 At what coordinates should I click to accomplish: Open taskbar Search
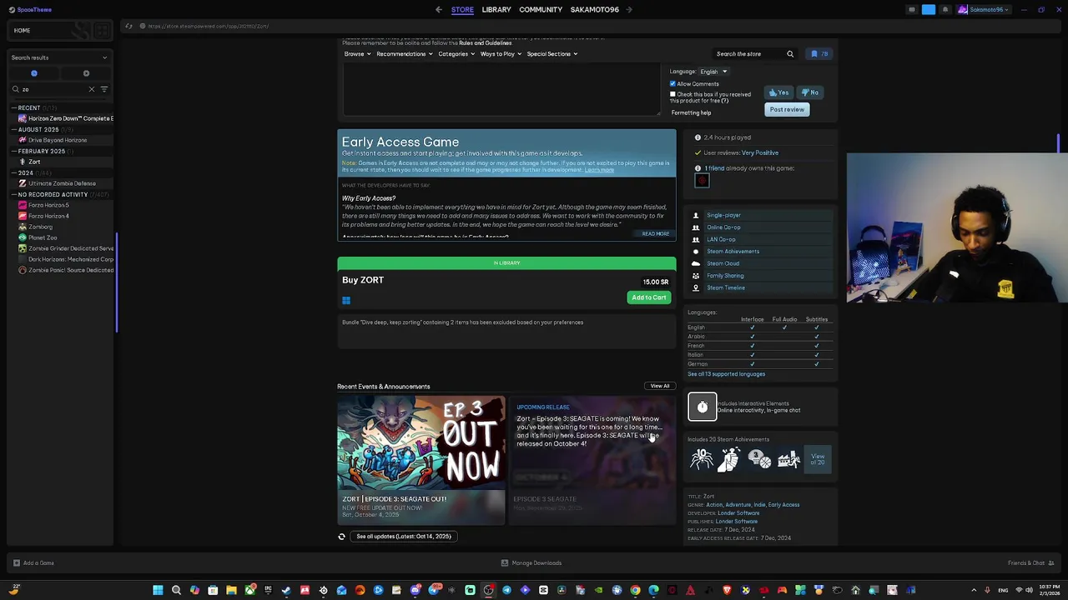tap(176, 591)
